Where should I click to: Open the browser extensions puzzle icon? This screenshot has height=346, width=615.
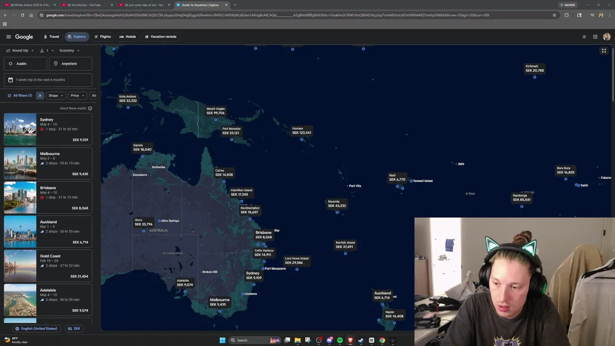pos(566,15)
